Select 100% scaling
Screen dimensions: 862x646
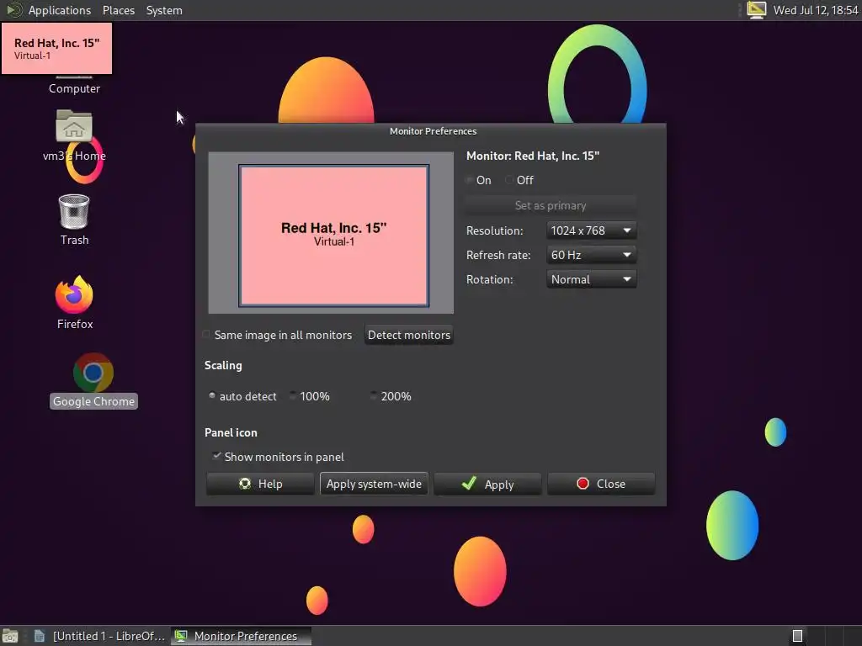(x=310, y=396)
